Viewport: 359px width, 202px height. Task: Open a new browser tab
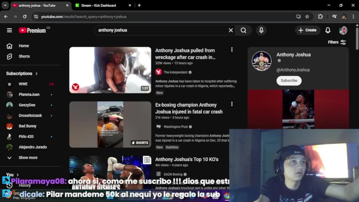click(139, 5)
